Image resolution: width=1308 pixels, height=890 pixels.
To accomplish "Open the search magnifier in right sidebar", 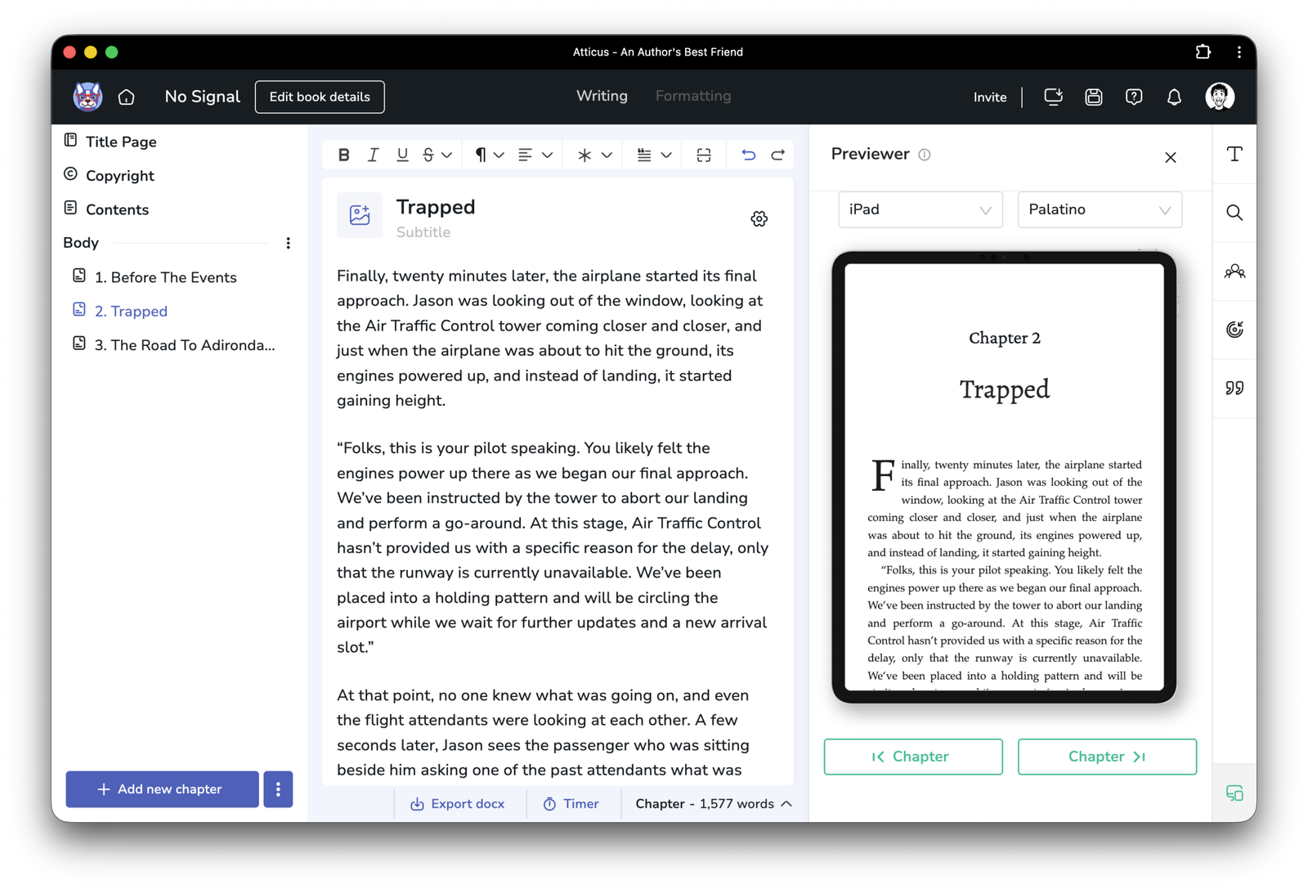I will pyautogui.click(x=1234, y=213).
